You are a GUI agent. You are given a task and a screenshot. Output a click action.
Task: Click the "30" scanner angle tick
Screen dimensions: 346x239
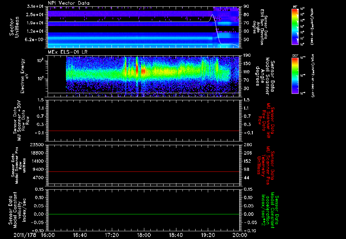[246, 88]
